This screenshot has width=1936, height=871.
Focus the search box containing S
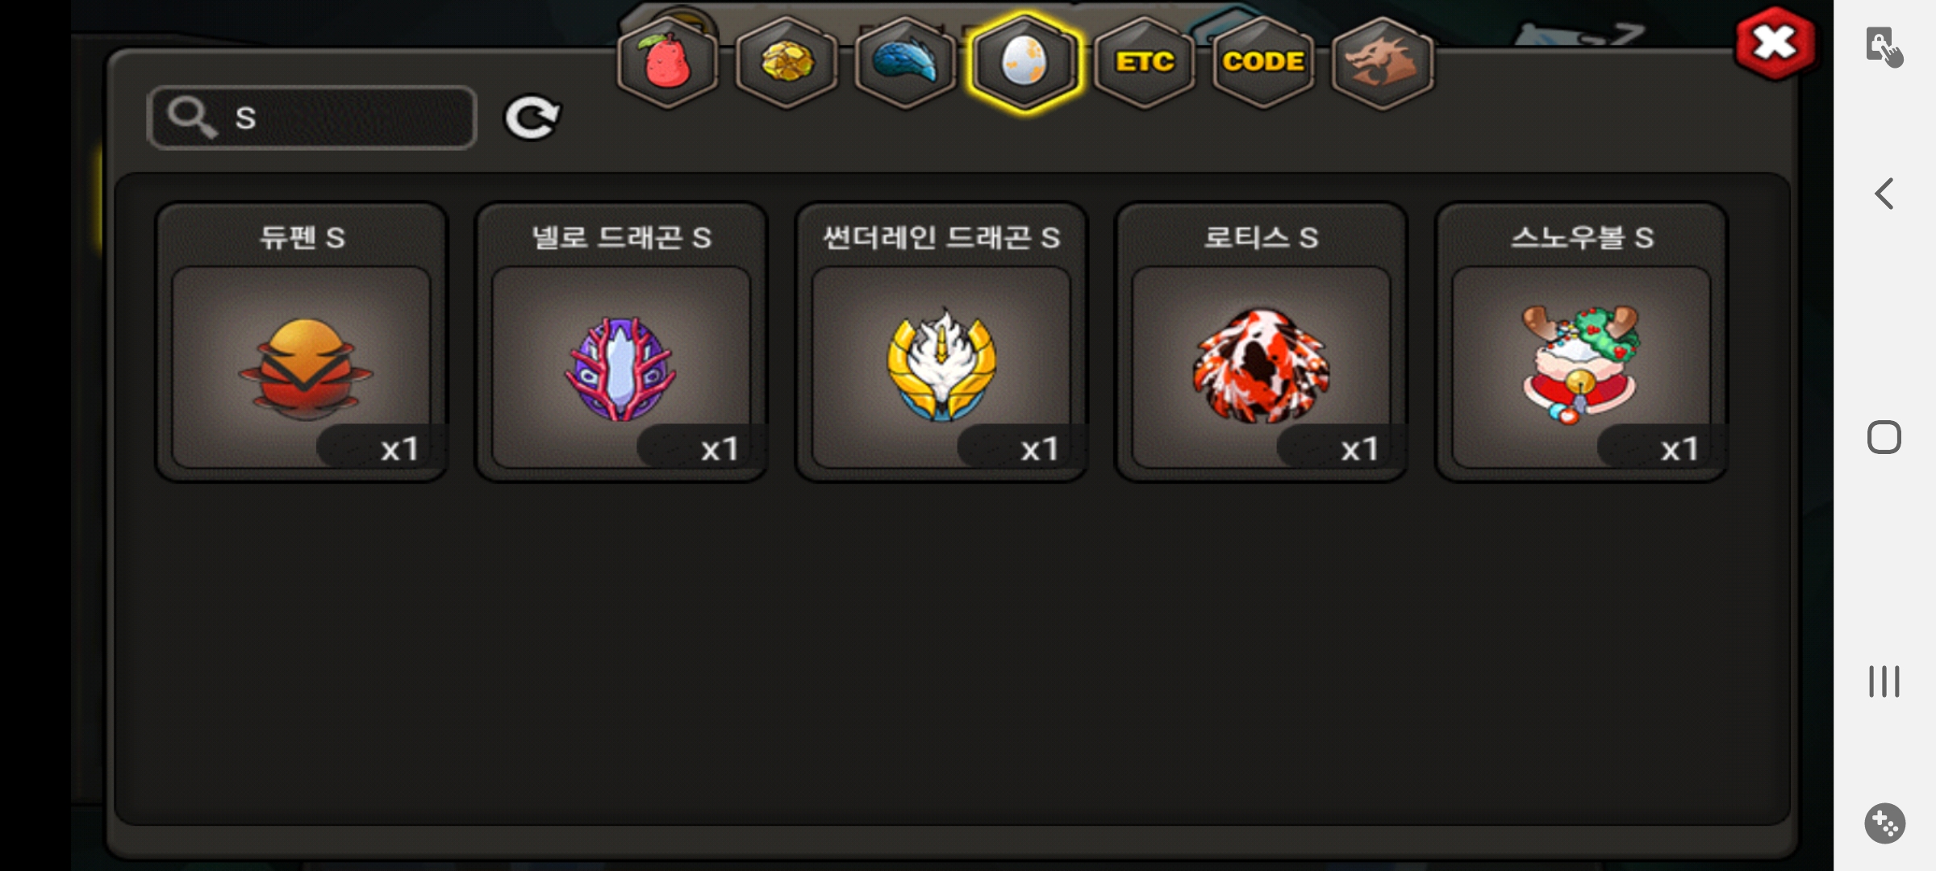pyautogui.click(x=312, y=118)
